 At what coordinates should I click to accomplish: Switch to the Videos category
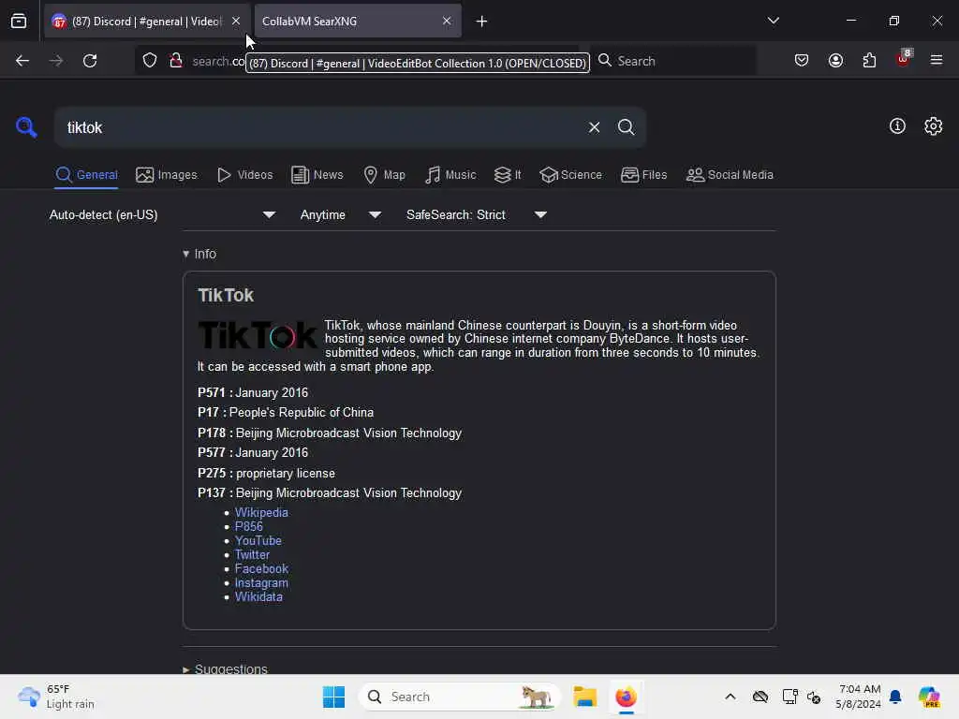coord(244,175)
